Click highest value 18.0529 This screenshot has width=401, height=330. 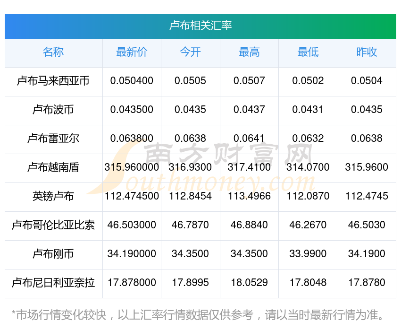[x=249, y=283]
